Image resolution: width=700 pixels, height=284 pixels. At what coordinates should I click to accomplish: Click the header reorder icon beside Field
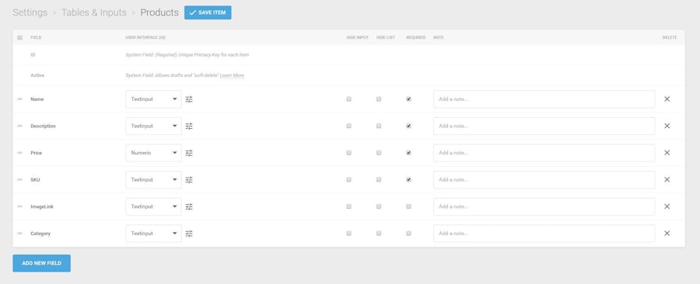tap(19, 38)
